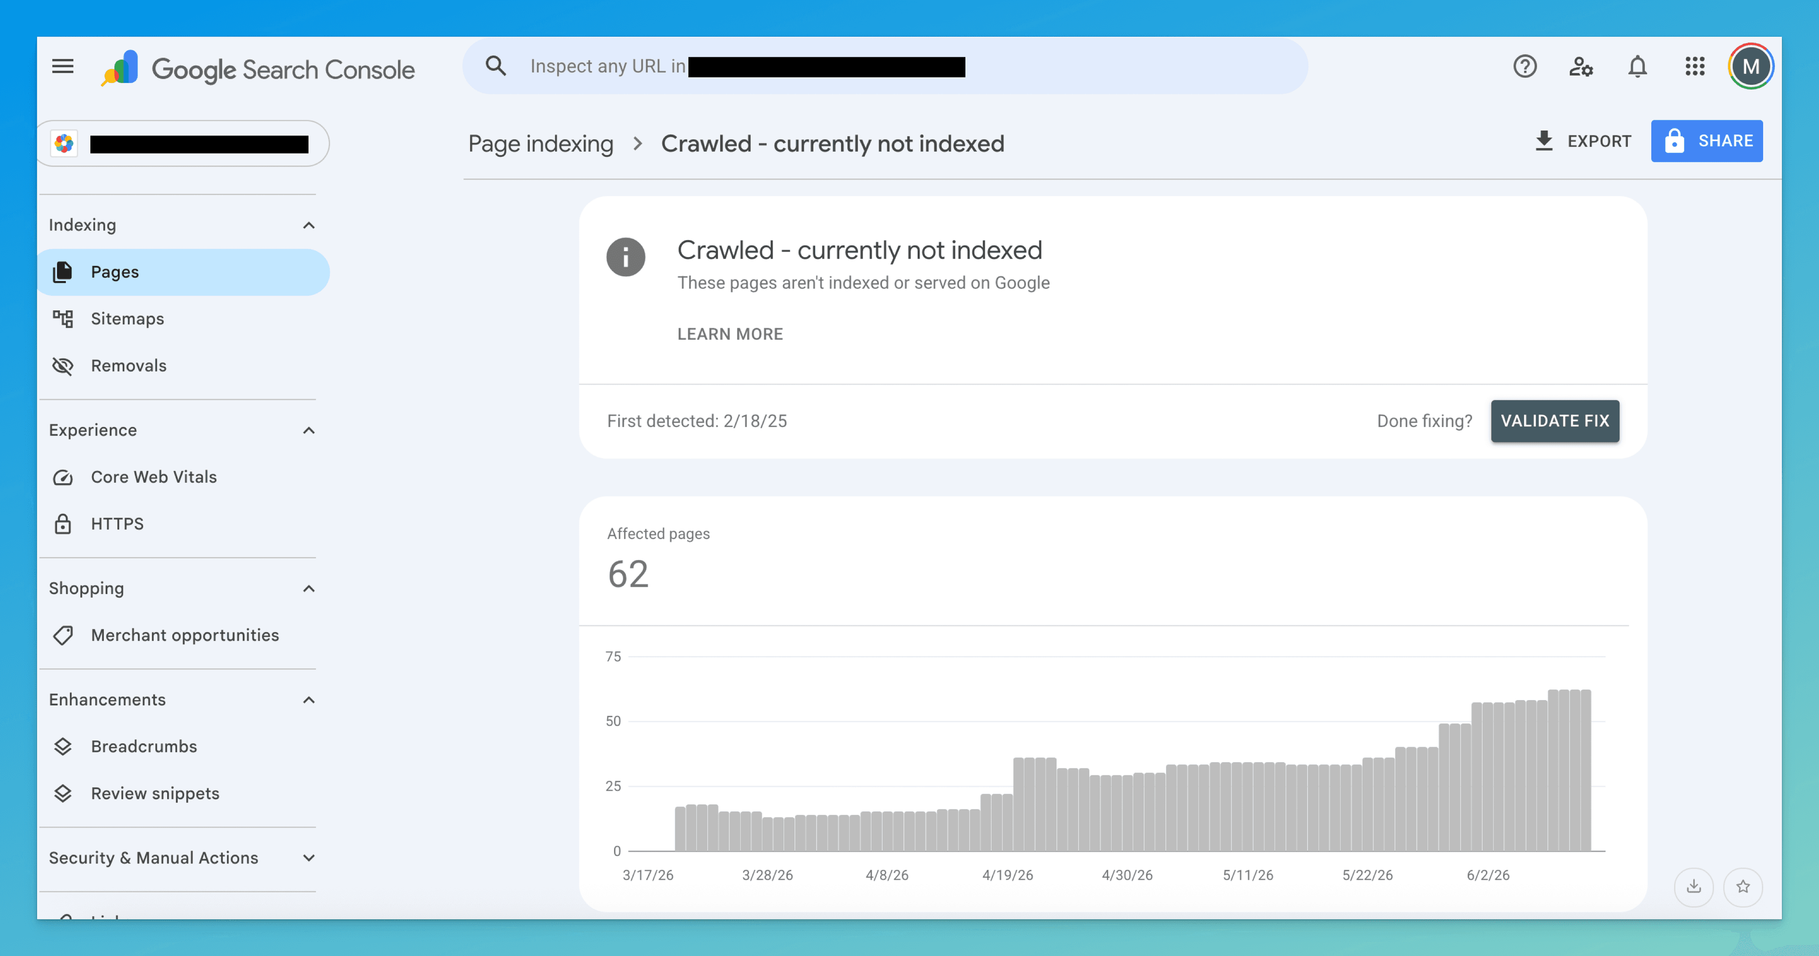Click the search magnifier icon
The image size is (1819, 956).
click(x=495, y=66)
